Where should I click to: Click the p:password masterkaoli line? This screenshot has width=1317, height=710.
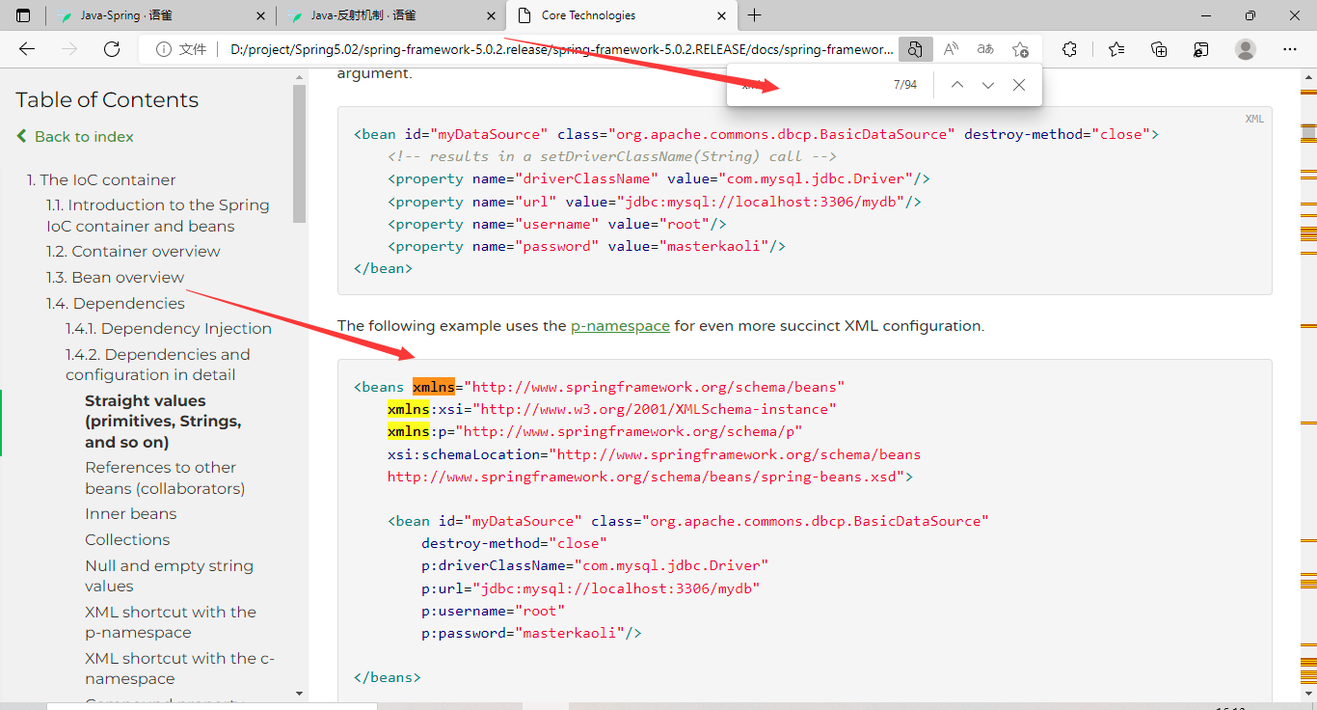tap(531, 633)
